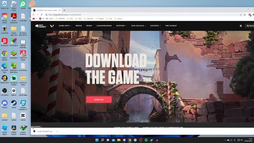Open the Gmail bookmark

click(50, 19)
